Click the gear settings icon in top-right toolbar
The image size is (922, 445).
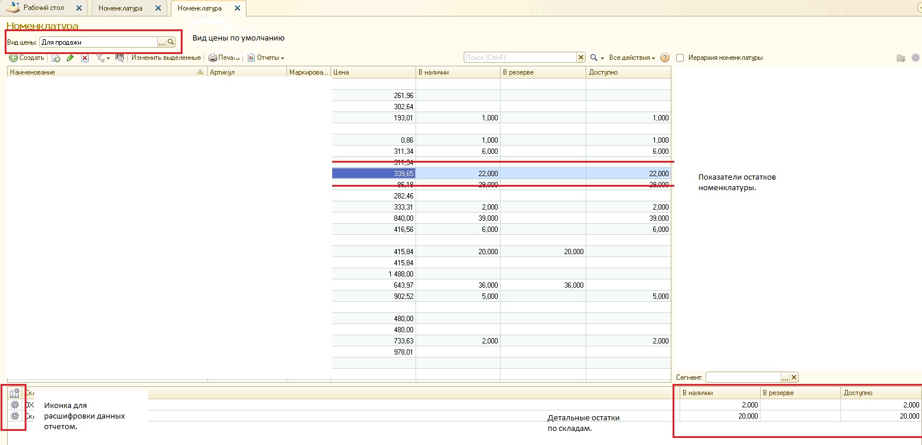click(x=916, y=58)
